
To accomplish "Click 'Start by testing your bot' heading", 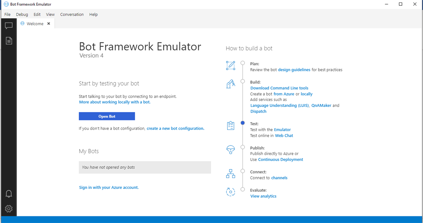I will (109, 84).
